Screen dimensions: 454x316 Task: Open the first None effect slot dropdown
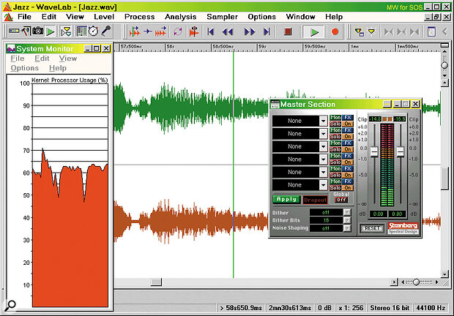coord(324,121)
